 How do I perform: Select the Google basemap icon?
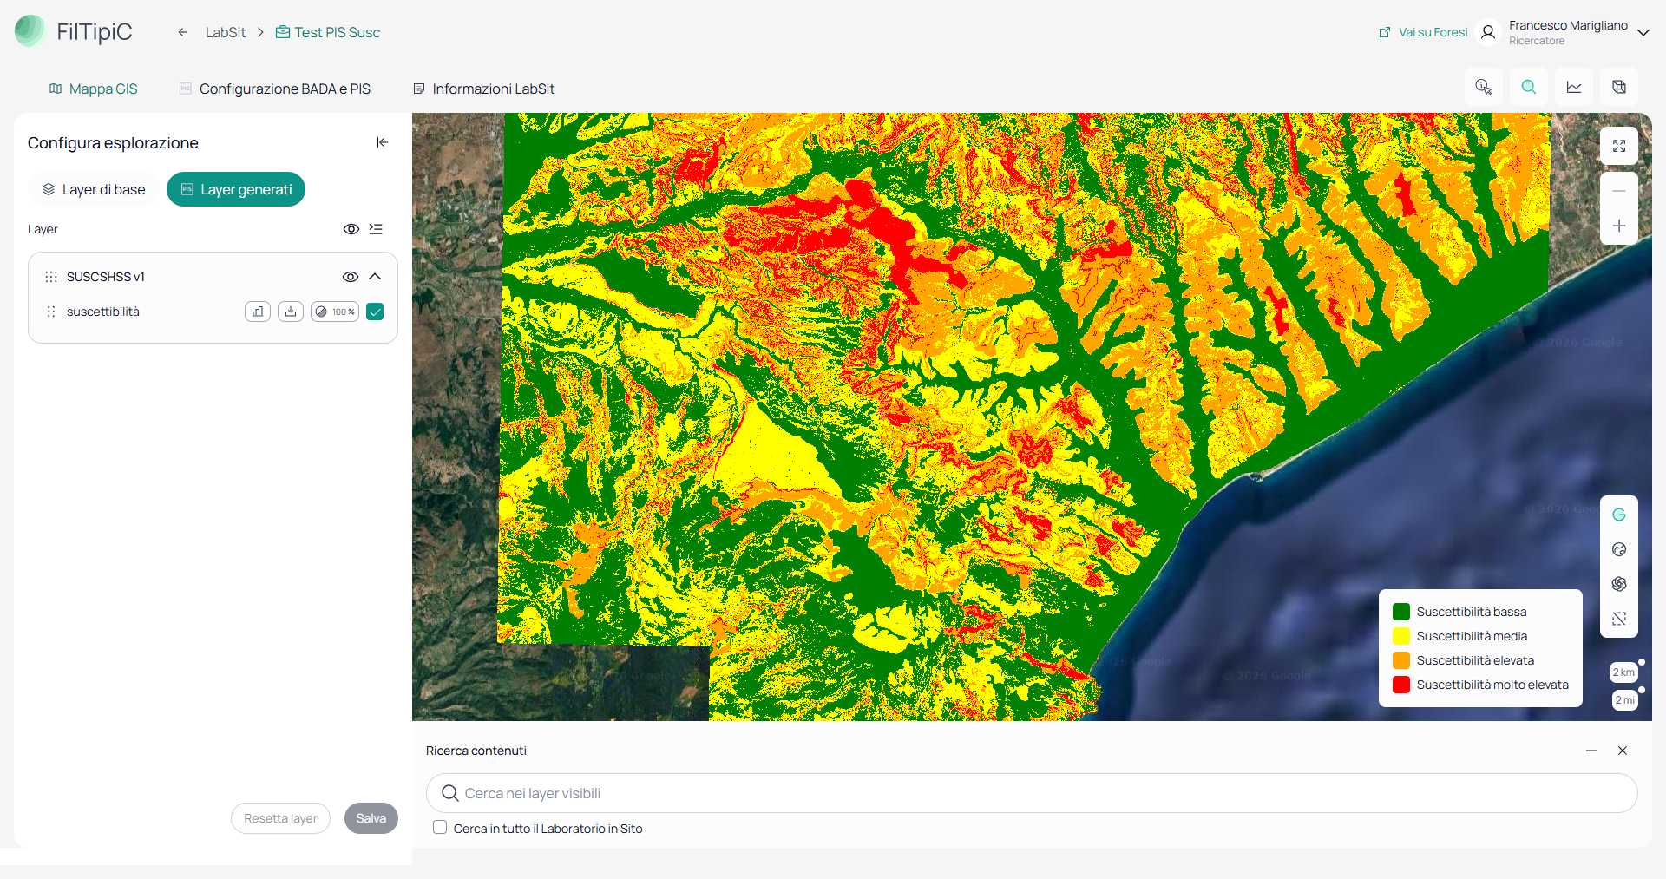click(1619, 515)
